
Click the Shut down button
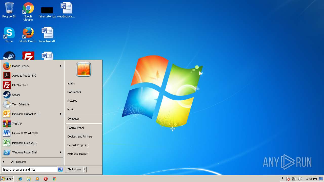(x=74, y=169)
